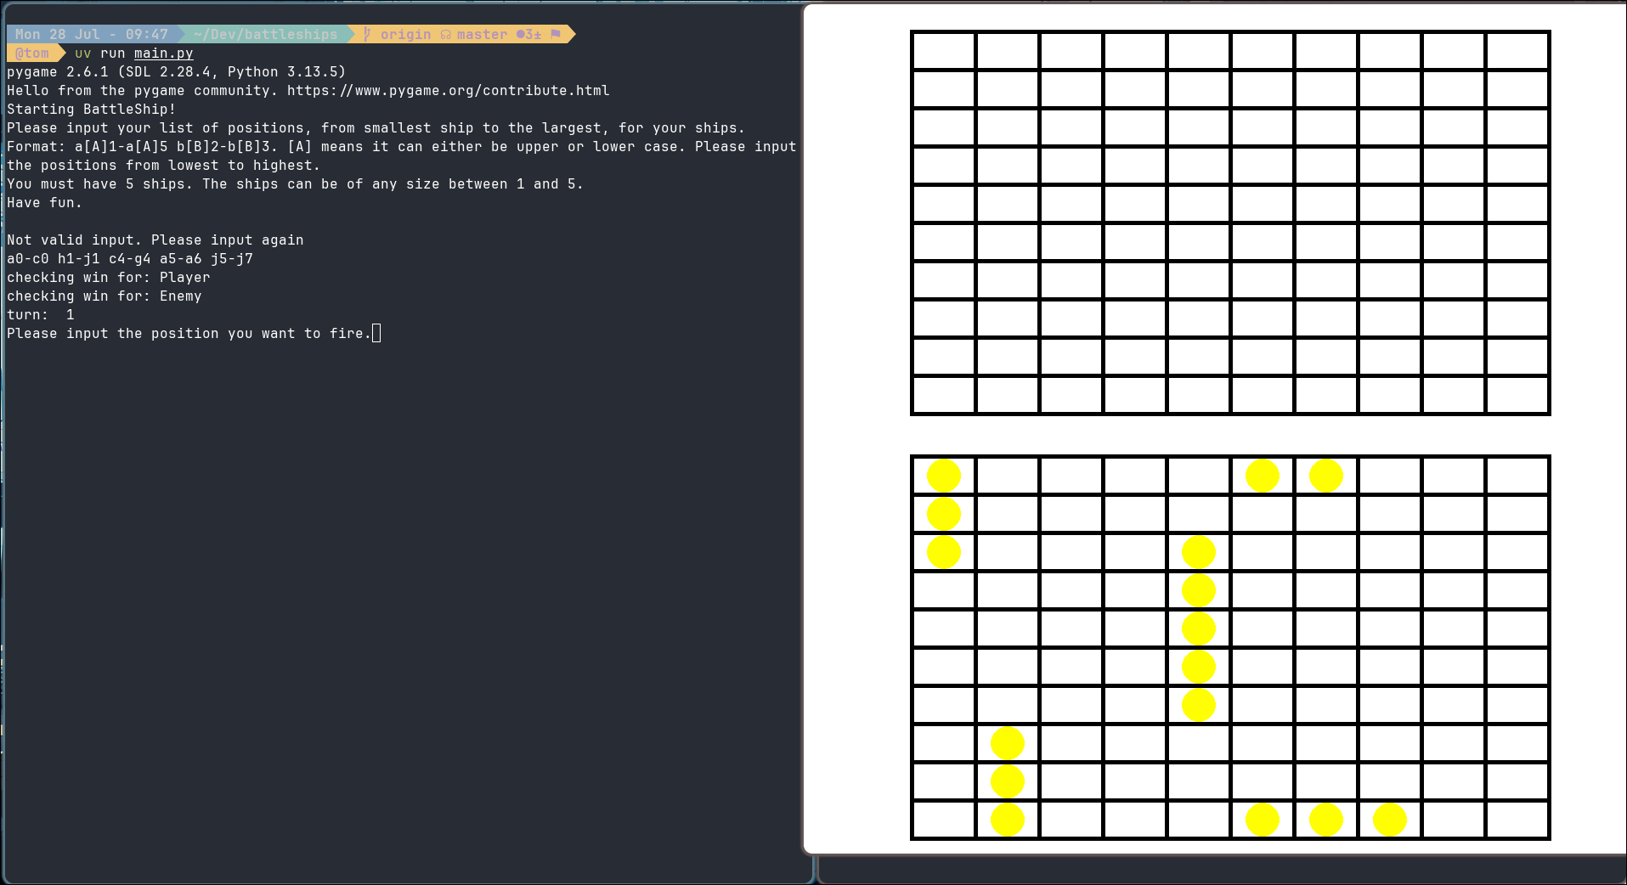The height and width of the screenshot is (885, 1627).
Task: Click the @tom user prompt segment
Action: (x=32, y=54)
